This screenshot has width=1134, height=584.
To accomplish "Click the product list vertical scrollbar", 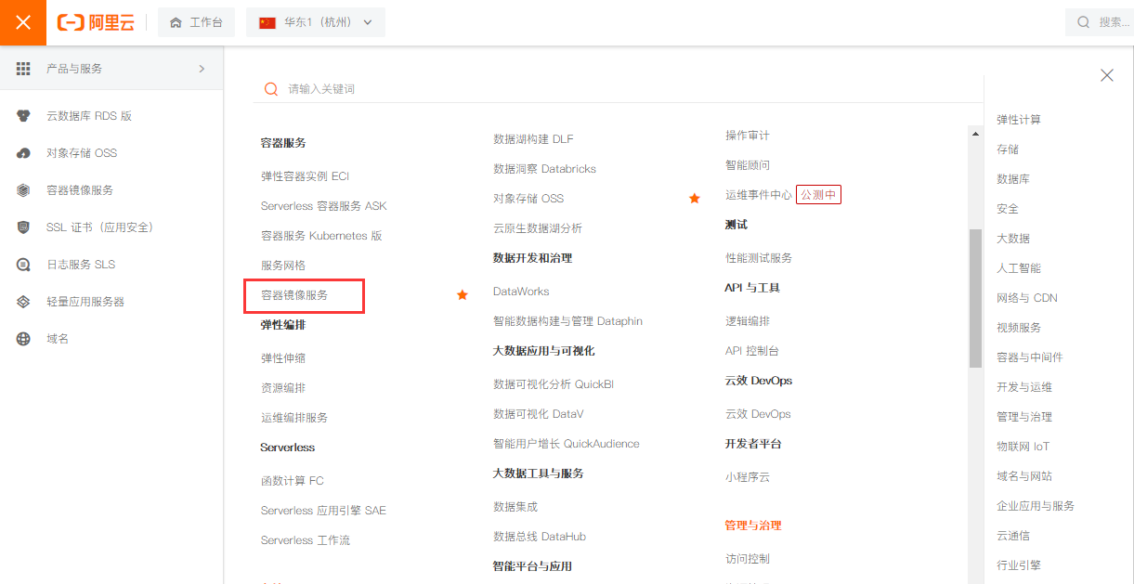I will [x=975, y=297].
